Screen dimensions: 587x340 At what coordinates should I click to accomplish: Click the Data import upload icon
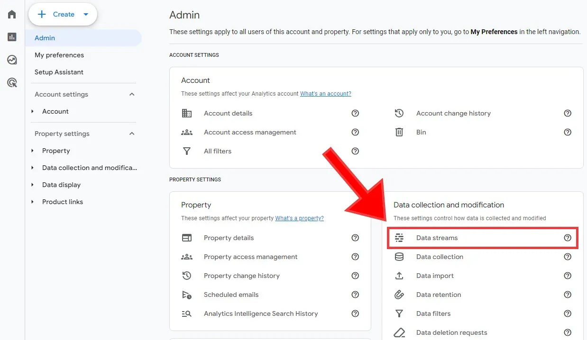(x=399, y=276)
